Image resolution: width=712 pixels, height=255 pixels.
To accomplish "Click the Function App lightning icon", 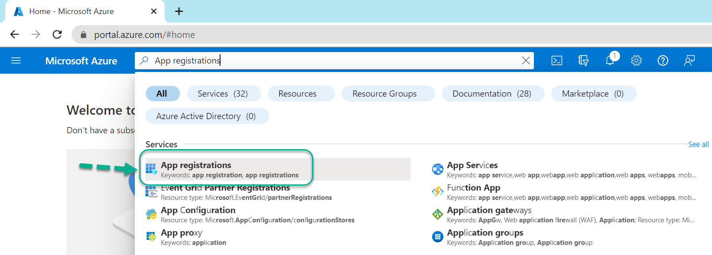I will (438, 191).
